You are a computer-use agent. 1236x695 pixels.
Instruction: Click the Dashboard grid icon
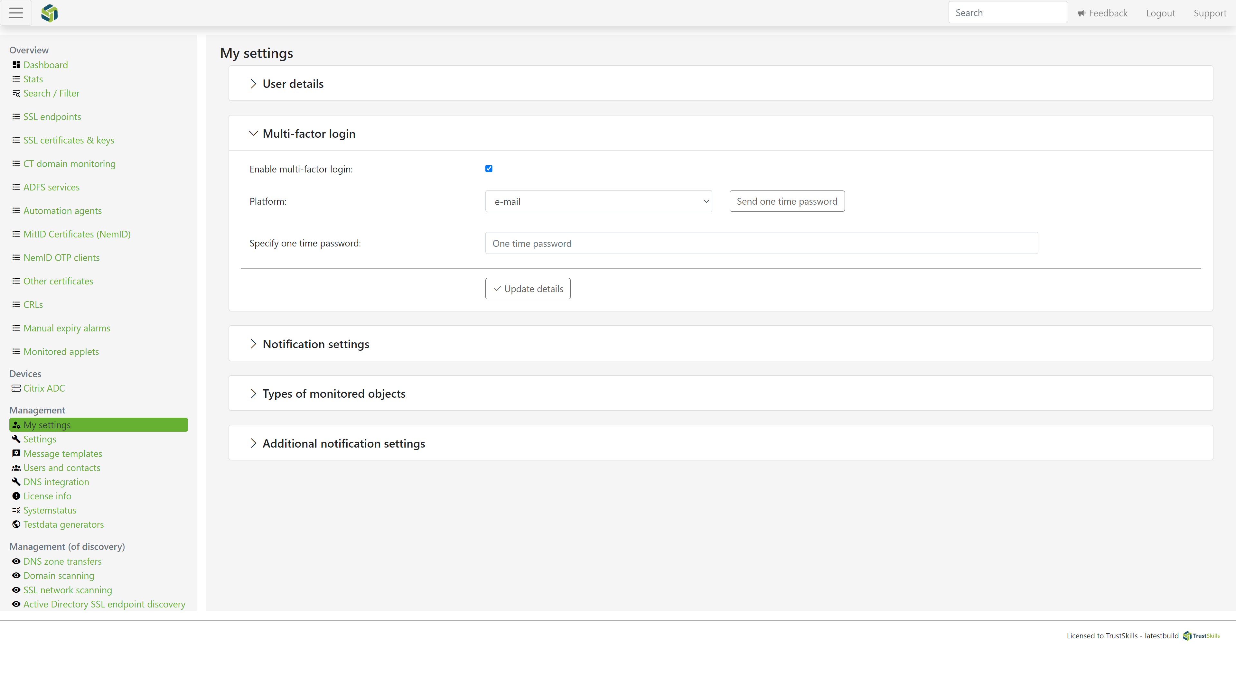[x=16, y=65]
